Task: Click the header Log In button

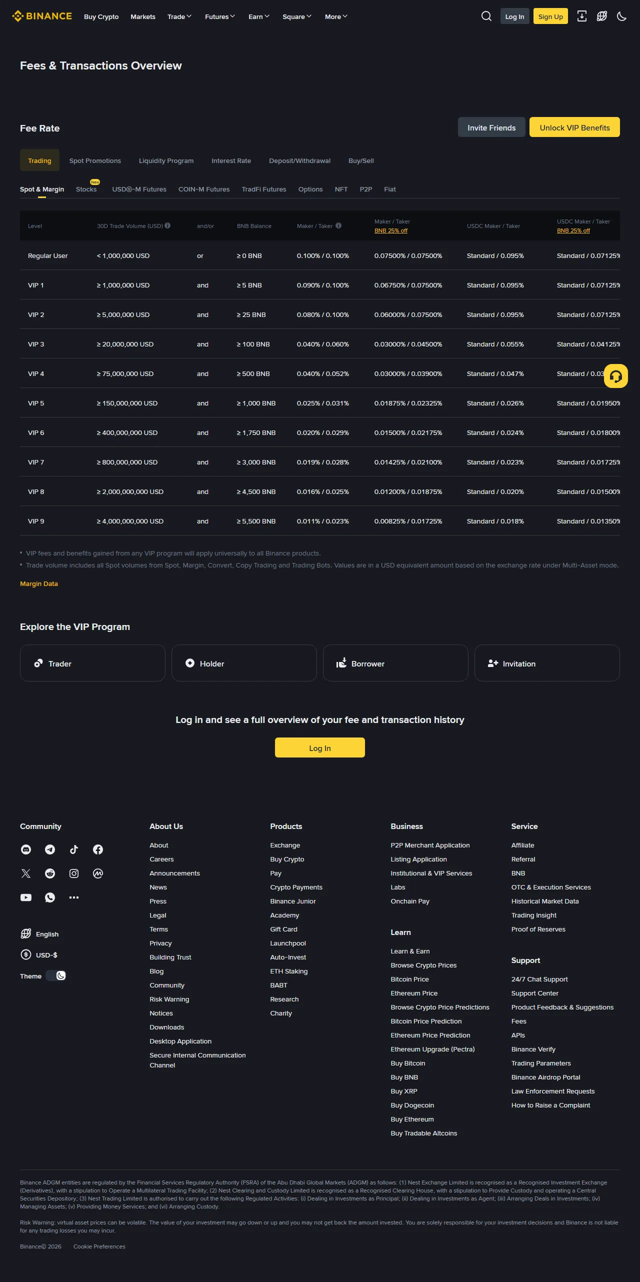Action: click(x=514, y=16)
